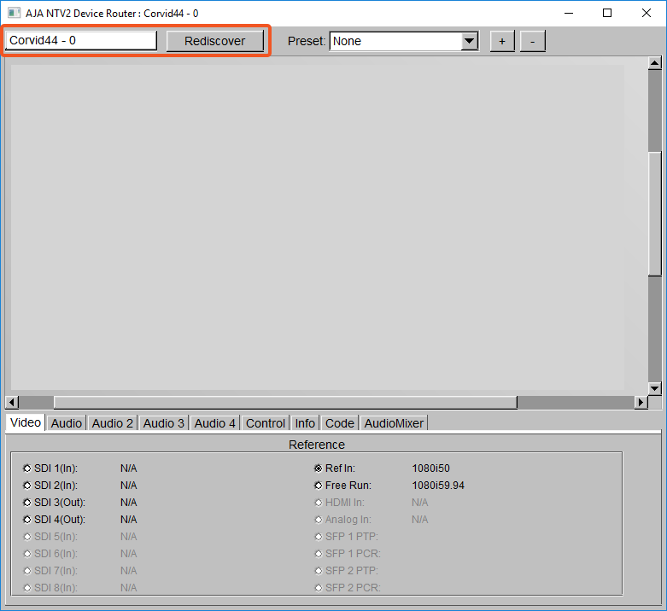The height and width of the screenshot is (611, 667).
Task: Click the horizontal scrollbar thumb
Action: point(285,402)
